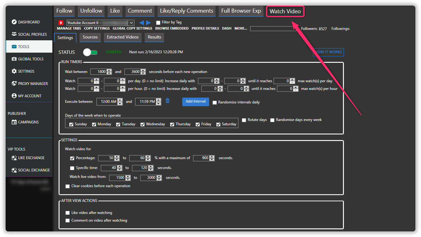Select the Unfollow tool tab
The height and width of the screenshot is (237, 421).
click(91, 11)
